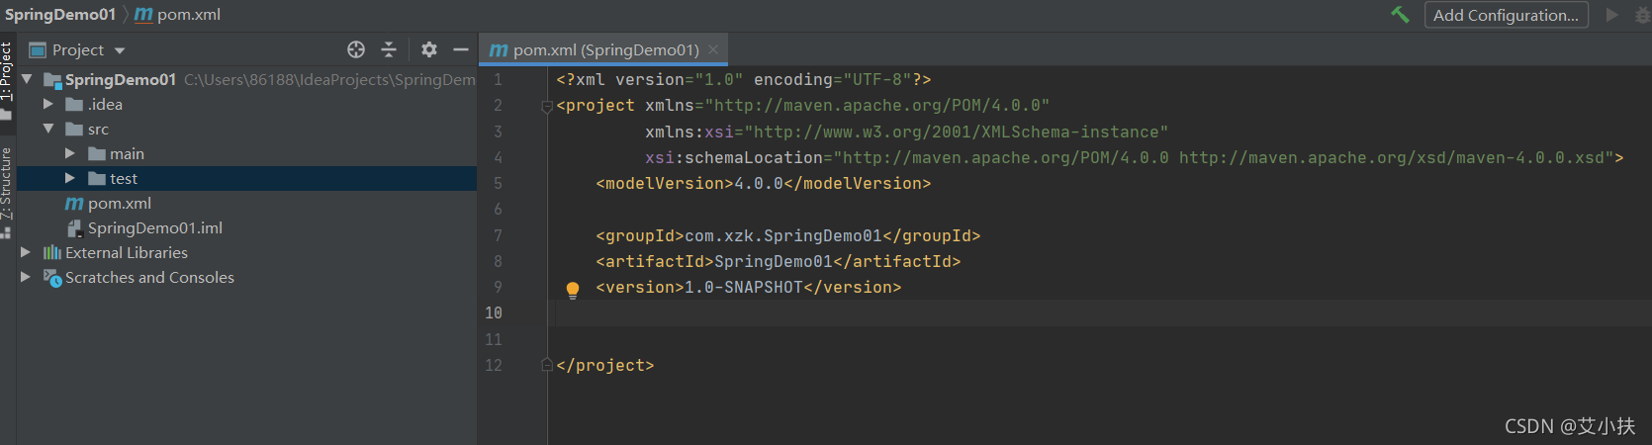Viewport: 1652px width, 445px height.
Task: Expand External Libraries node
Action: [x=26, y=252]
